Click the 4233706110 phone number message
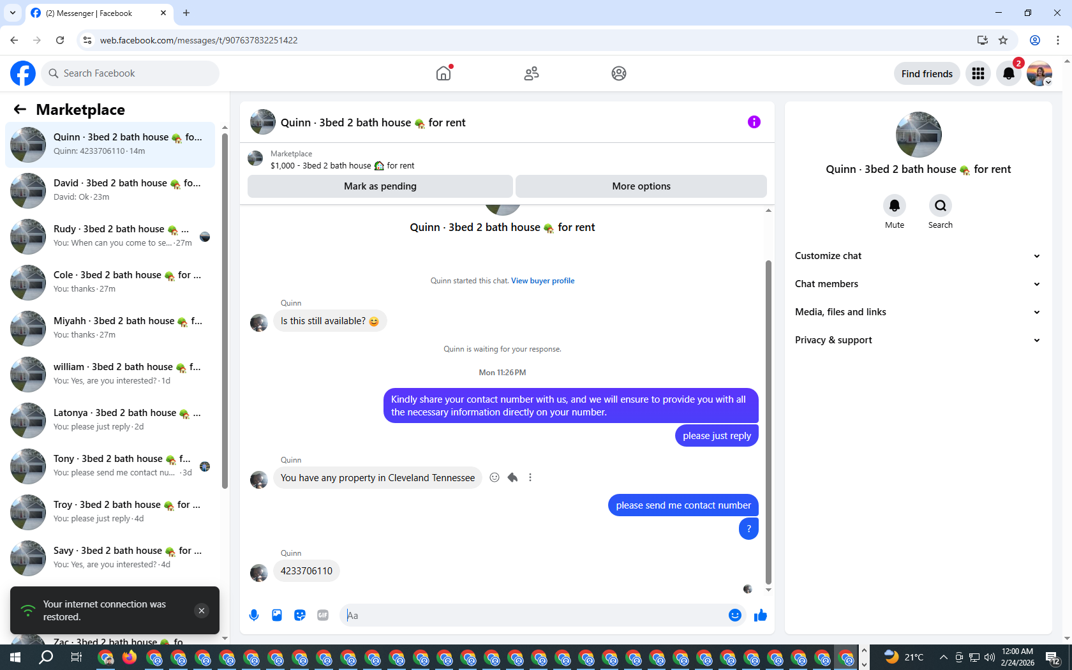Screen dimensions: 1072x670 tap(306, 571)
